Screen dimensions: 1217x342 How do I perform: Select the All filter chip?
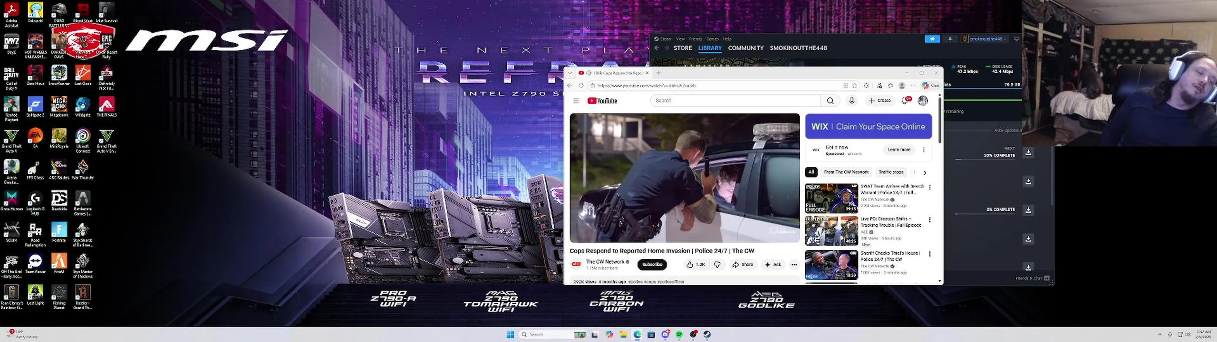click(x=811, y=172)
